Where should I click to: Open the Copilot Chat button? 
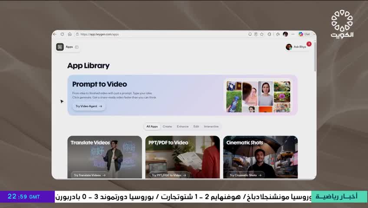click(304, 34)
